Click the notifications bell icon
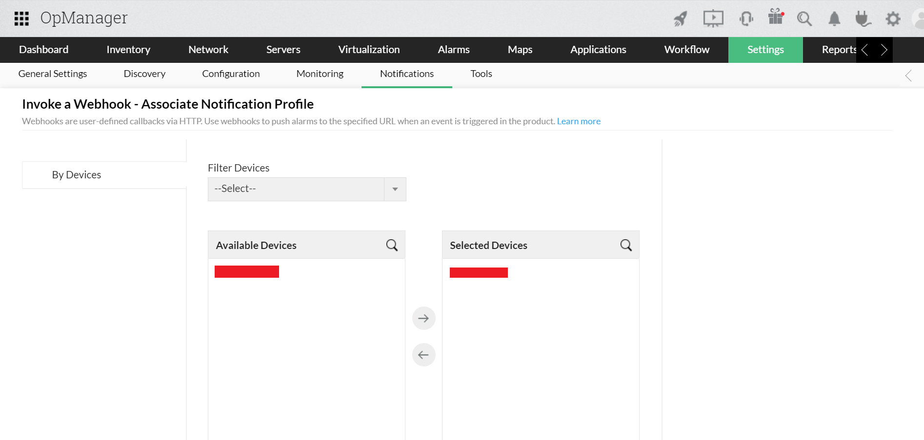The image size is (924, 440). click(834, 19)
